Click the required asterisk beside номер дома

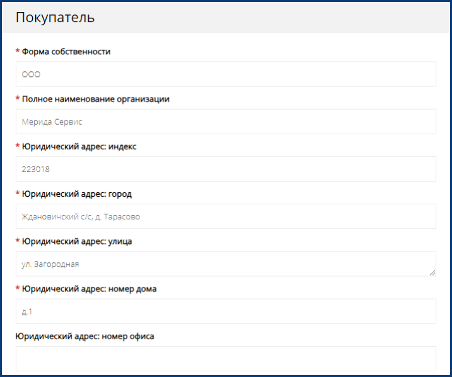(18, 289)
